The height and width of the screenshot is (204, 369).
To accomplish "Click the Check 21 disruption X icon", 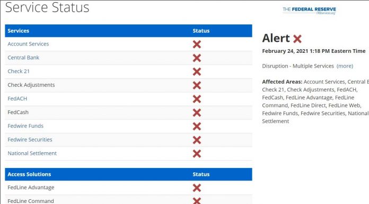I will point(197,71).
